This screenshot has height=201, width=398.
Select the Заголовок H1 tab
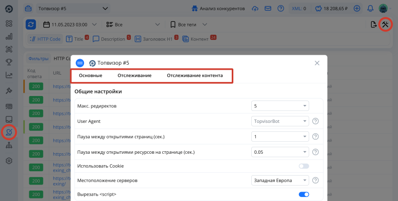156,39
